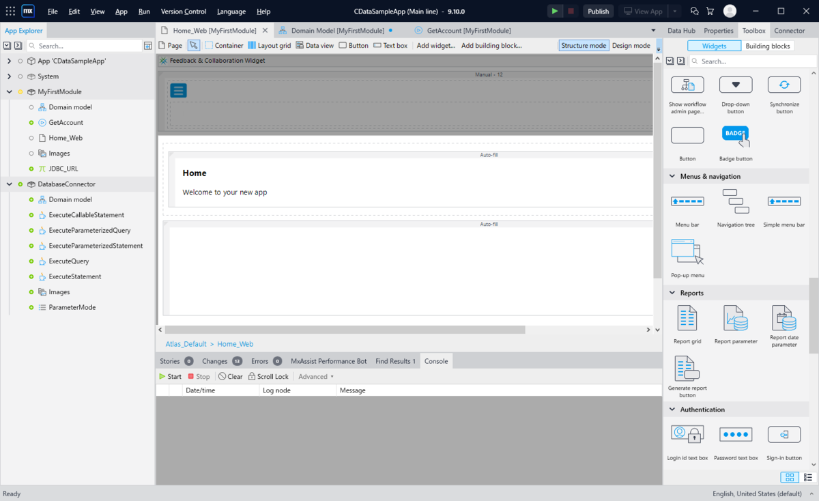Run the app with green play button

(555, 11)
